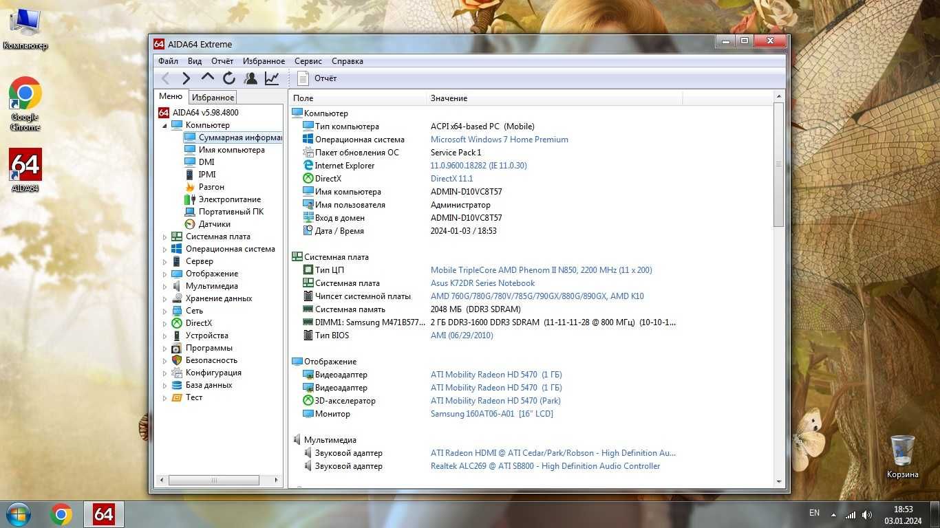Image resolution: width=940 pixels, height=528 pixels.
Task: Expand the Безопасность tree node
Action: pyautogui.click(x=164, y=360)
